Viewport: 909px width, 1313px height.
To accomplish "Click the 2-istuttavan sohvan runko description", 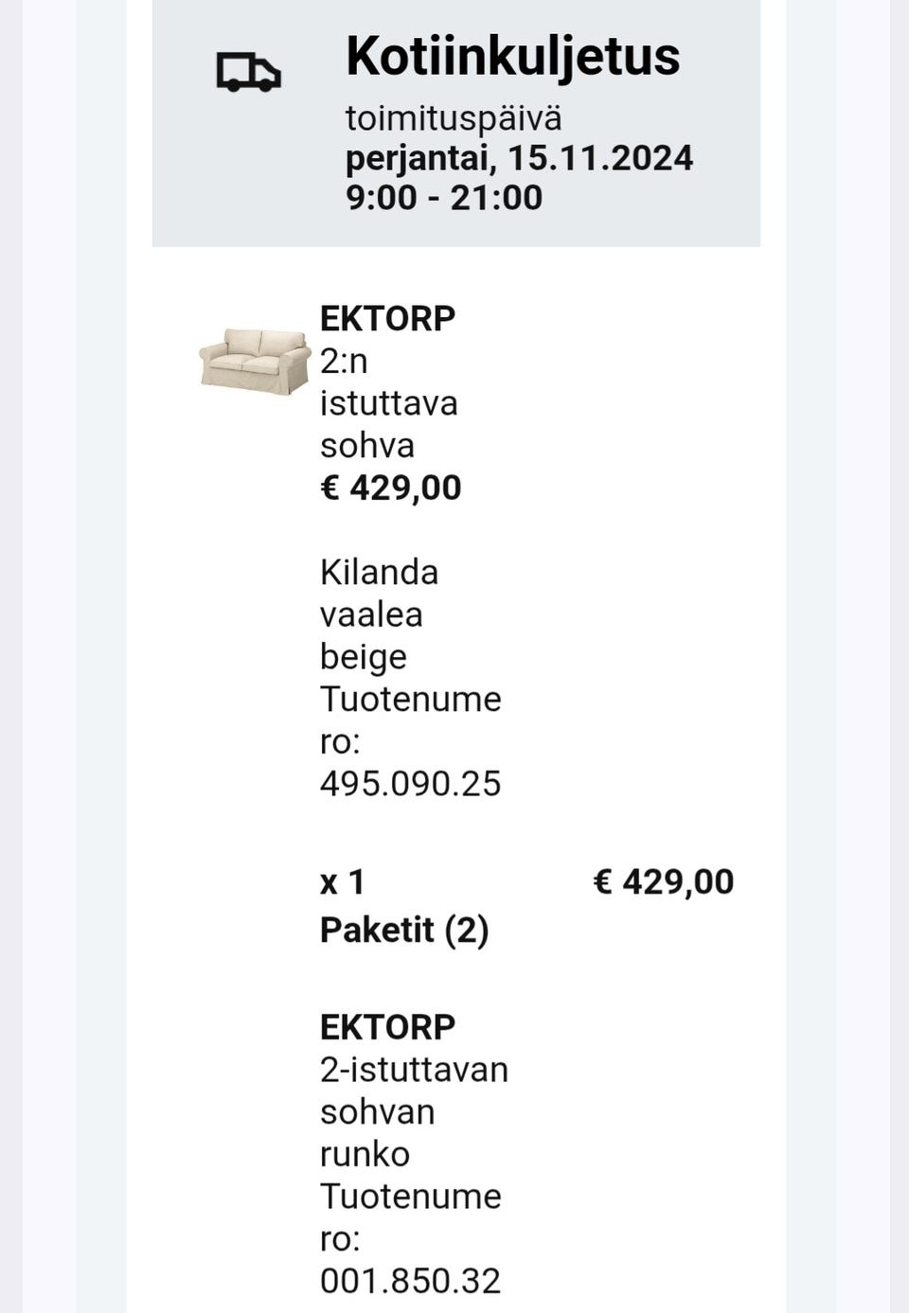I will [414, 1111].
